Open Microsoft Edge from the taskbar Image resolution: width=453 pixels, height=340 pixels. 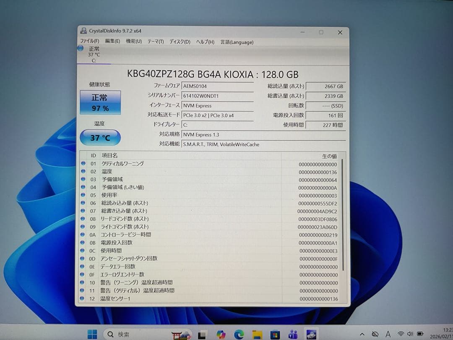(239, 335)
